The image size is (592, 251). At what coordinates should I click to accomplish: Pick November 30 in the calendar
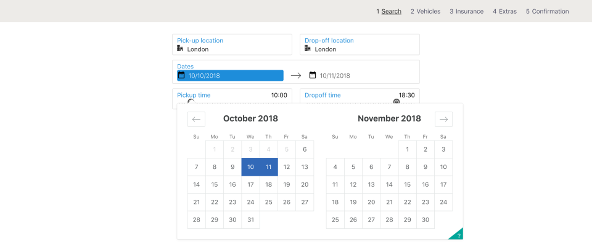pos(425,220)
